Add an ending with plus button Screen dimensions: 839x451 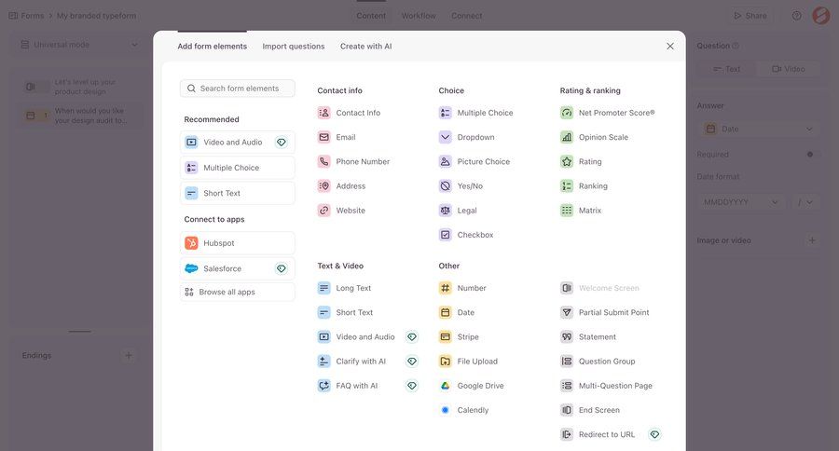(x=129, y=355)
